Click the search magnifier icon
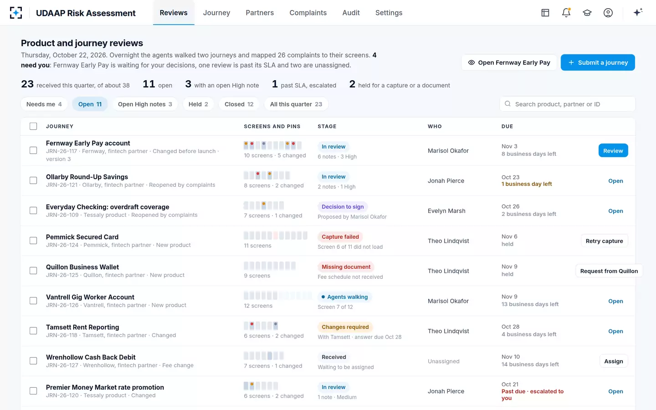The image size is (656, 410). 508,104
